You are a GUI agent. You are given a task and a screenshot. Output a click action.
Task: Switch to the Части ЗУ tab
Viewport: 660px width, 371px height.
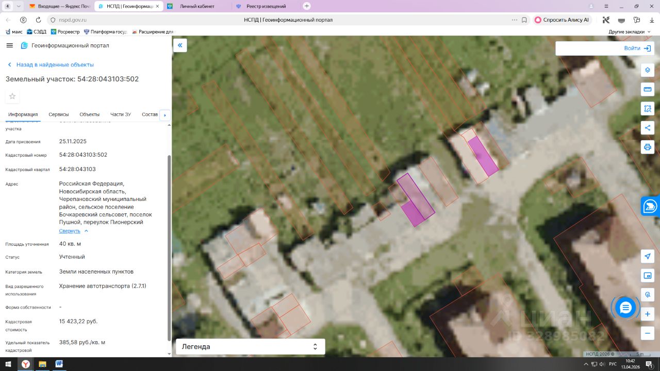(x=121, y=114)
